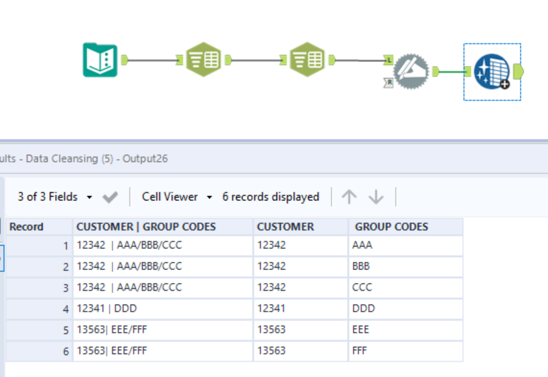Screen dimensions: 548x377
Task: Open the '3 of 3 Fields' dropdown
Action: [x=89, y=197]
